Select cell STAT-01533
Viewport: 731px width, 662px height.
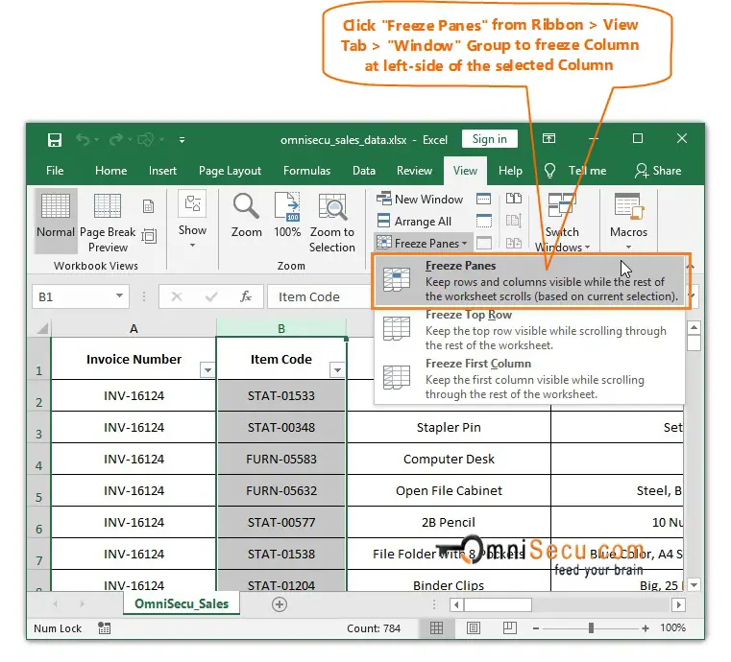click(x=281, y=395)
